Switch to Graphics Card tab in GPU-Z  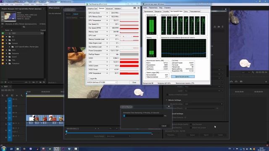click(x=92, y=8)
